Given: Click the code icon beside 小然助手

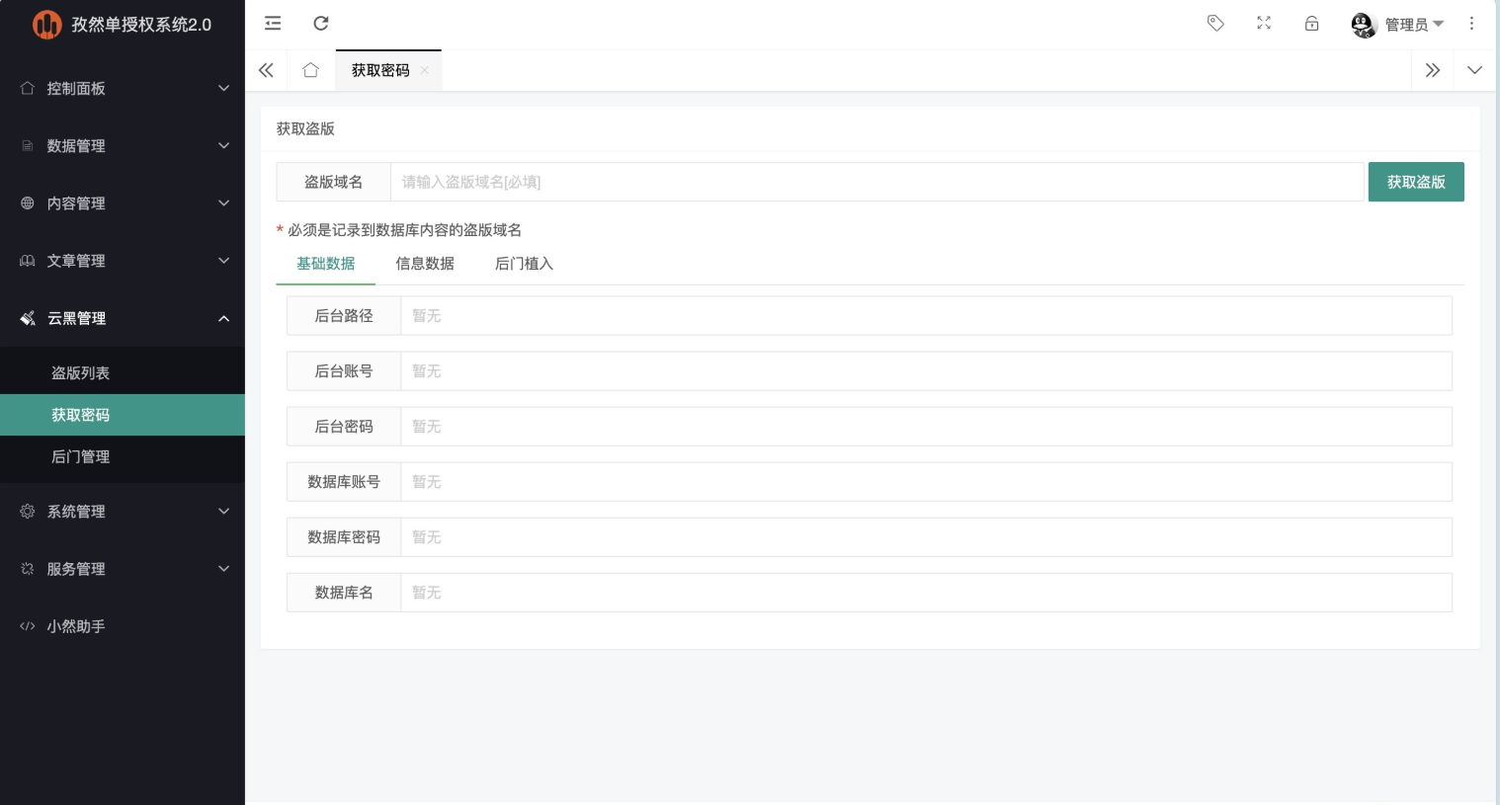Looking at the screenshot, I should click(28, 626).
